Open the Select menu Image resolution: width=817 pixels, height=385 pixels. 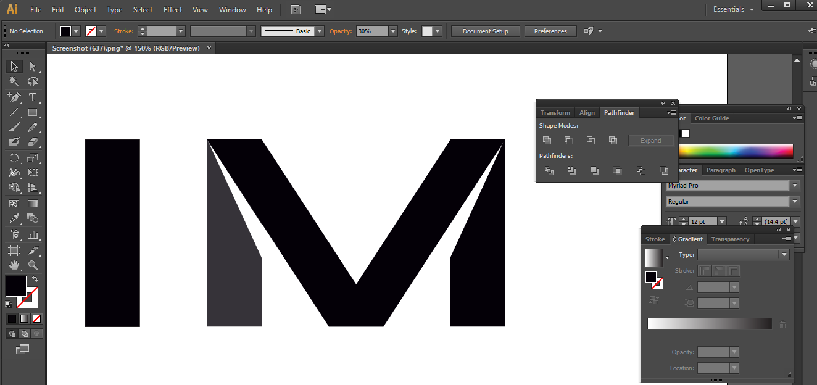pos(143,9)
